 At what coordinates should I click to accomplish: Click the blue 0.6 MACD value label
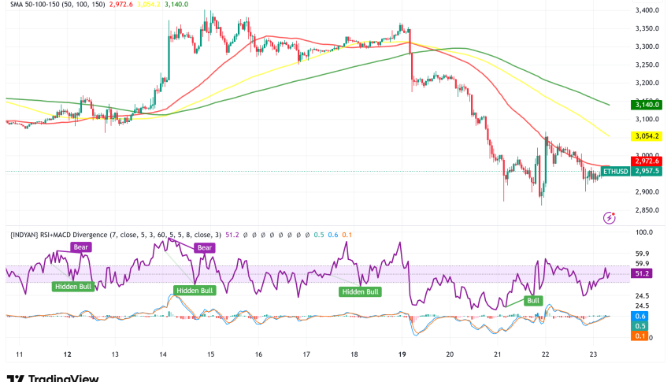pyautogui.click(x=642, y=316)
